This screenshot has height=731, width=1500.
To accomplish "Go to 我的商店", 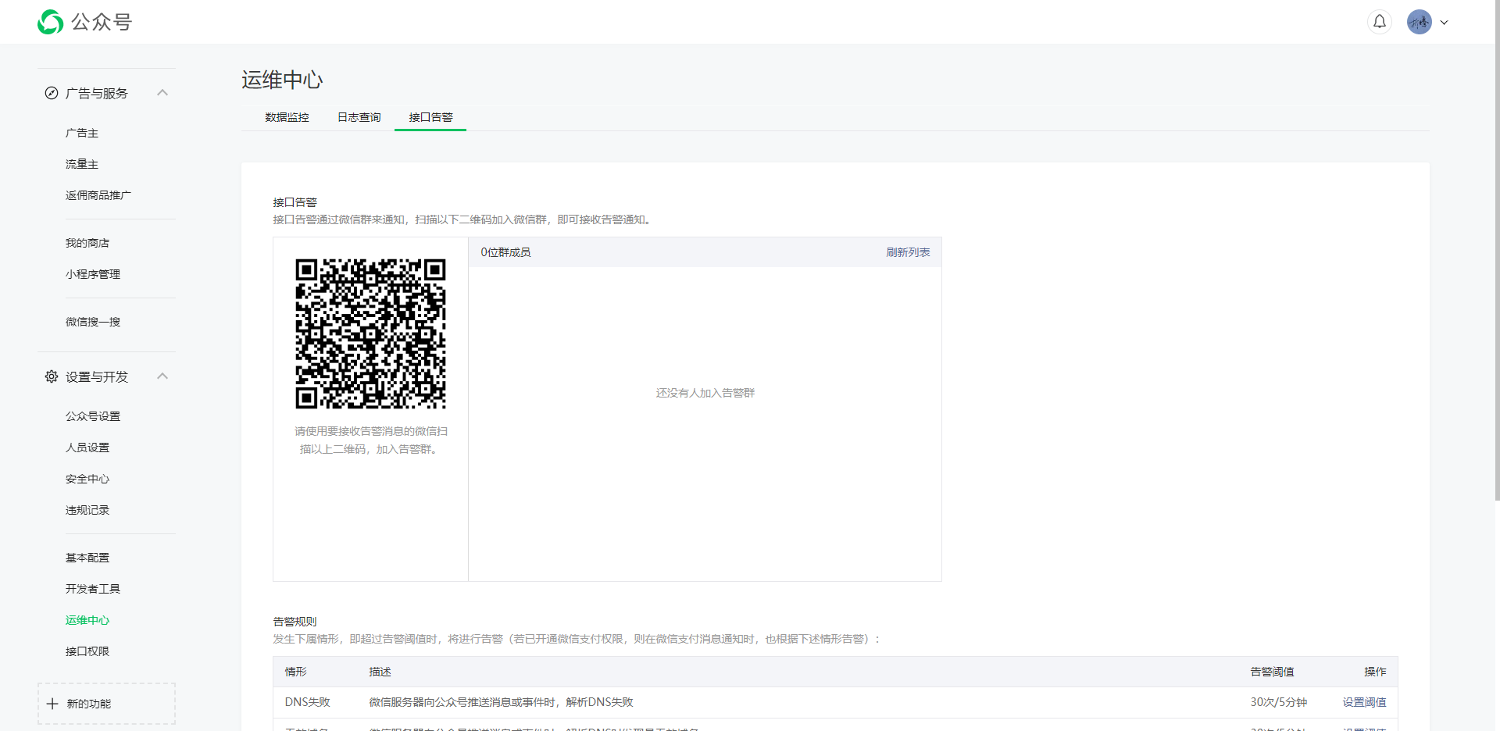I will point(87,243).
